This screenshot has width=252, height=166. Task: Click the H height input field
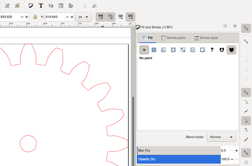tap(55, 17)
